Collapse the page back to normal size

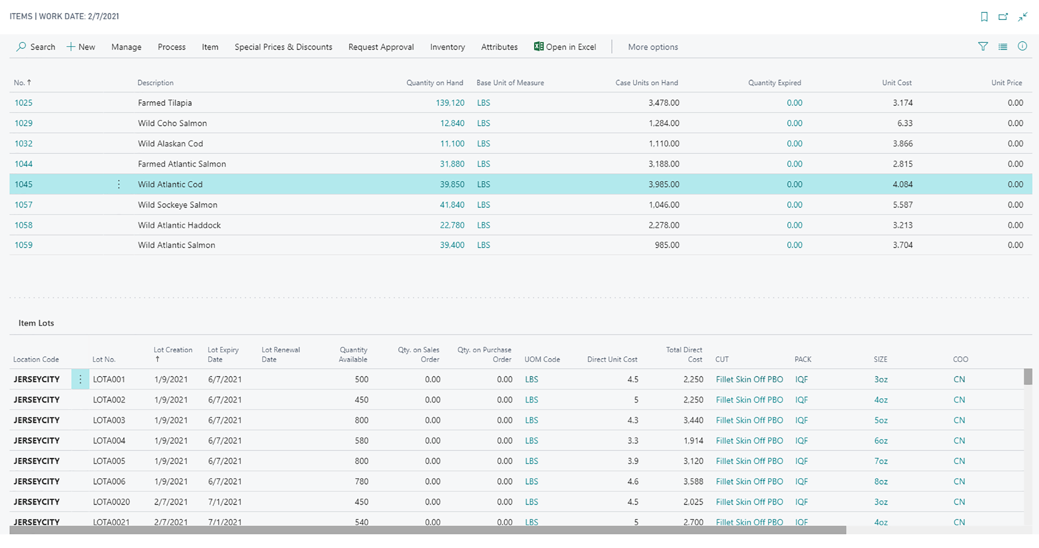coord(1022,17)
